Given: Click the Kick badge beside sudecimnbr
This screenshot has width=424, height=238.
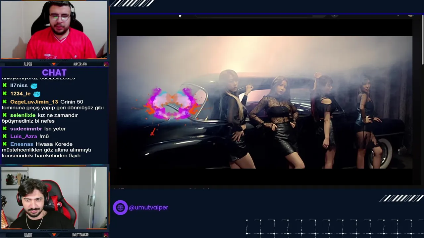Looking at the screenshot, I should tap(5, 129).
